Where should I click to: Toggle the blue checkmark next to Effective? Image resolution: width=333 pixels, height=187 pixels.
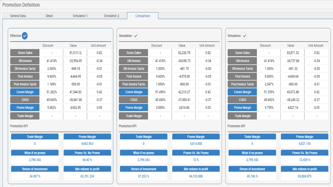coord(25,36)
